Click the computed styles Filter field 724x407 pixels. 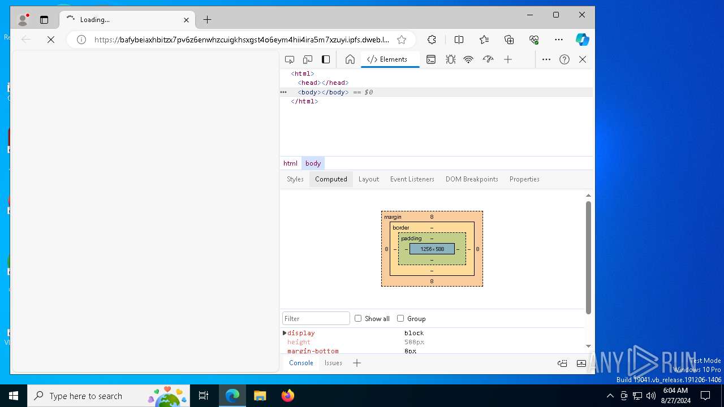click(x=316, y=318)
